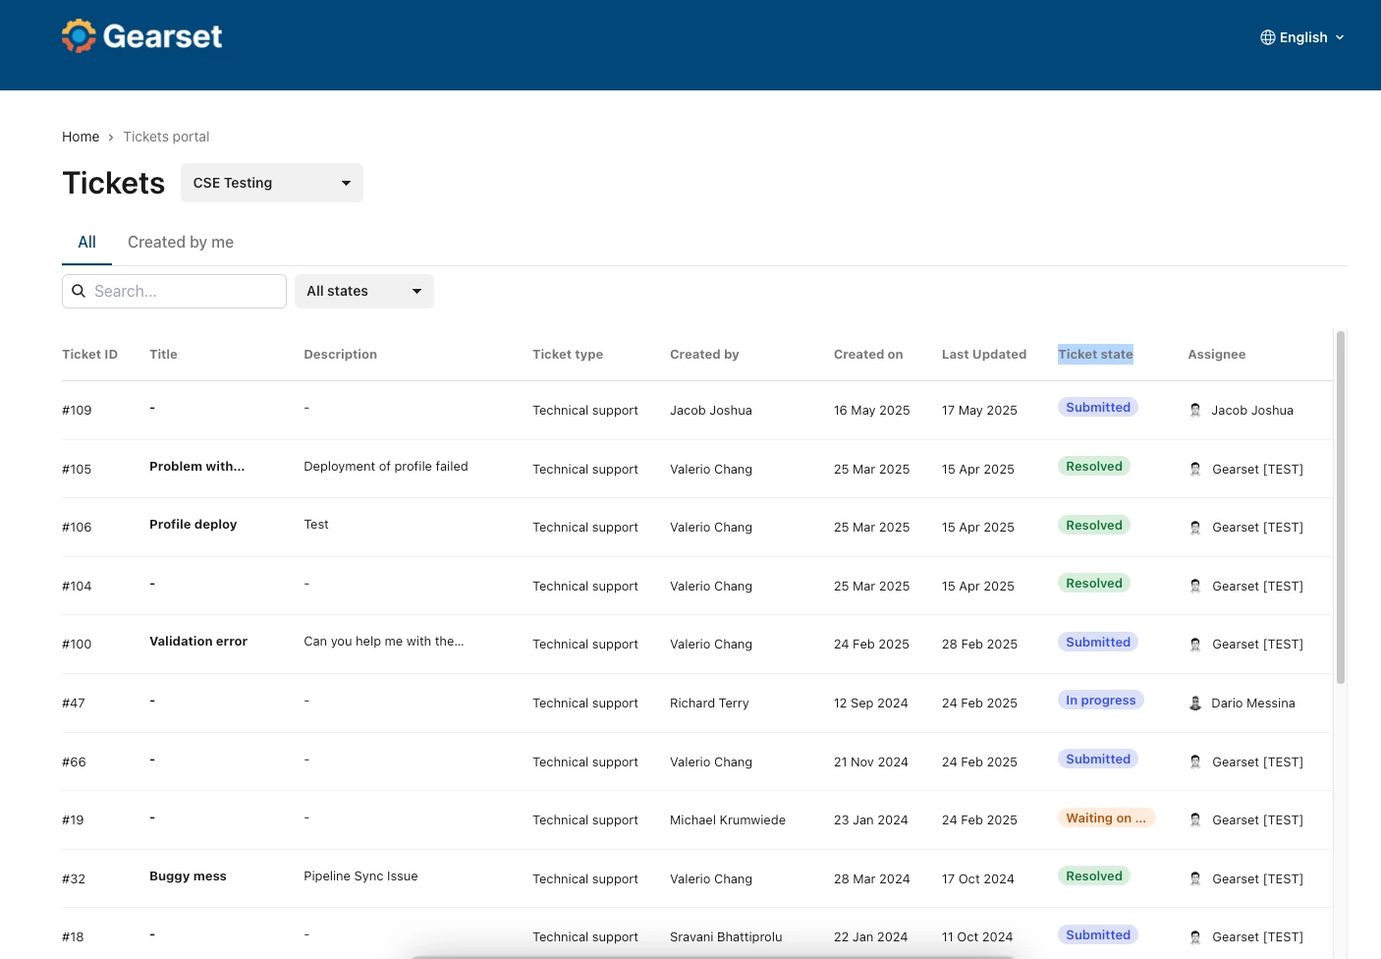This screenshot has width=1381, height=959.
Task: Go to Home breadcrumb link
Action: click(x=81, y=137)
